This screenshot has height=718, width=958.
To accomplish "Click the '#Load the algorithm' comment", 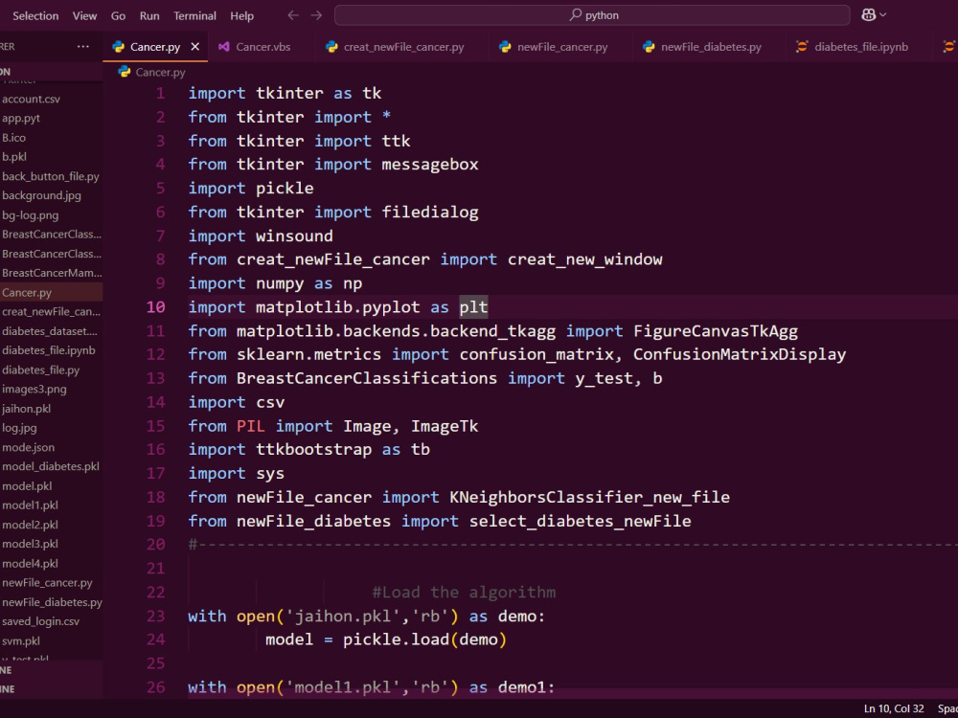I will click(464, 593).
